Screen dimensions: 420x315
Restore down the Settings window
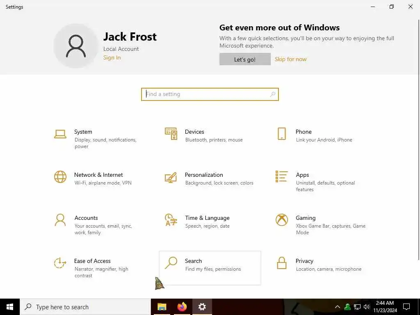392,7
